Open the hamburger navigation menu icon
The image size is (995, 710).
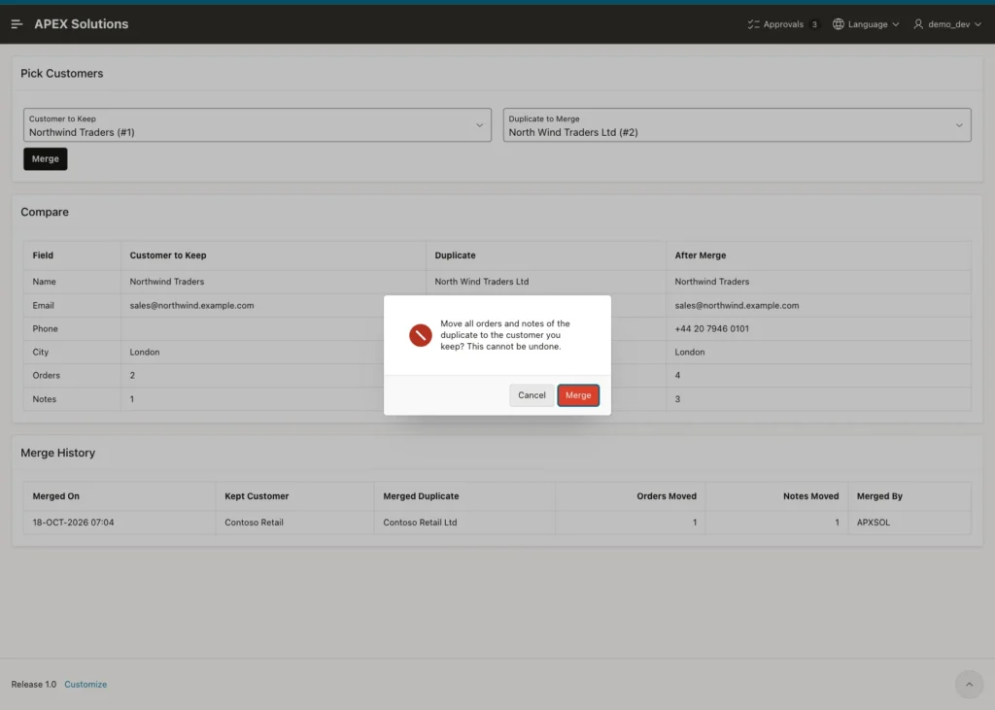coord(17,24)
